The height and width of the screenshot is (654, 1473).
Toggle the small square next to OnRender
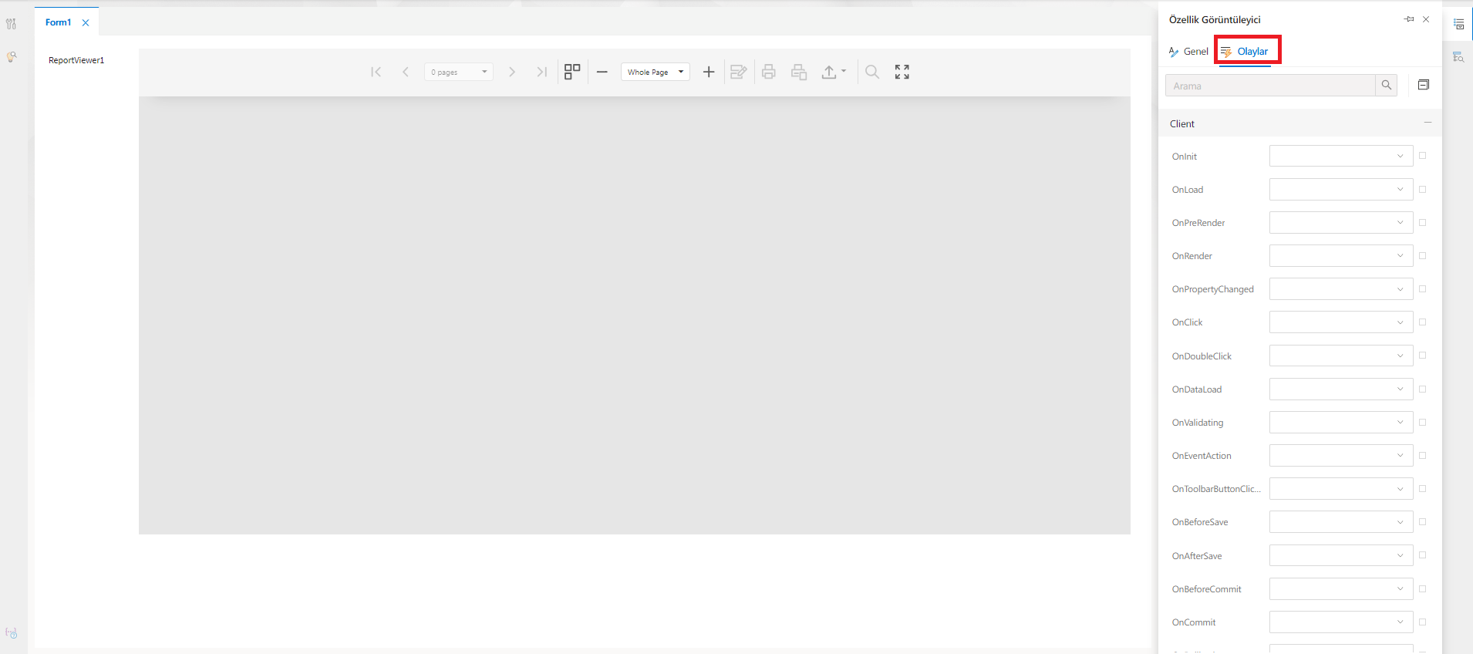click(x=1423, y=255)
